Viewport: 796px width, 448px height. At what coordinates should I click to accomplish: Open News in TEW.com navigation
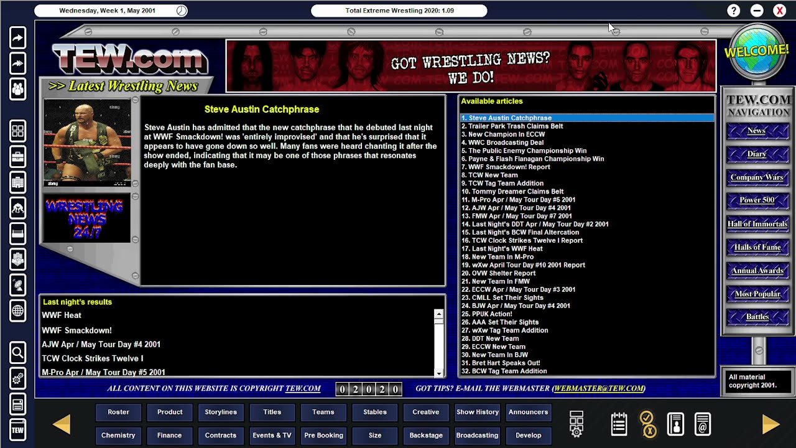coord(757,131)
